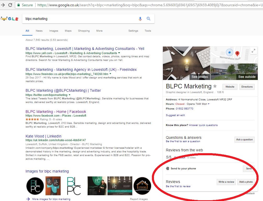This screenshot has height=201, width=263.
Task: Open See photos image
Action: point(186,63)
